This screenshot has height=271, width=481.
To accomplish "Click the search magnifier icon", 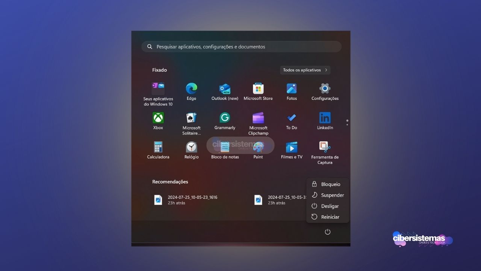I will pos(150,47).
